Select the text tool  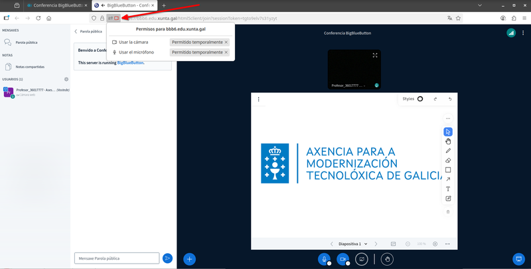coord(448,189)
